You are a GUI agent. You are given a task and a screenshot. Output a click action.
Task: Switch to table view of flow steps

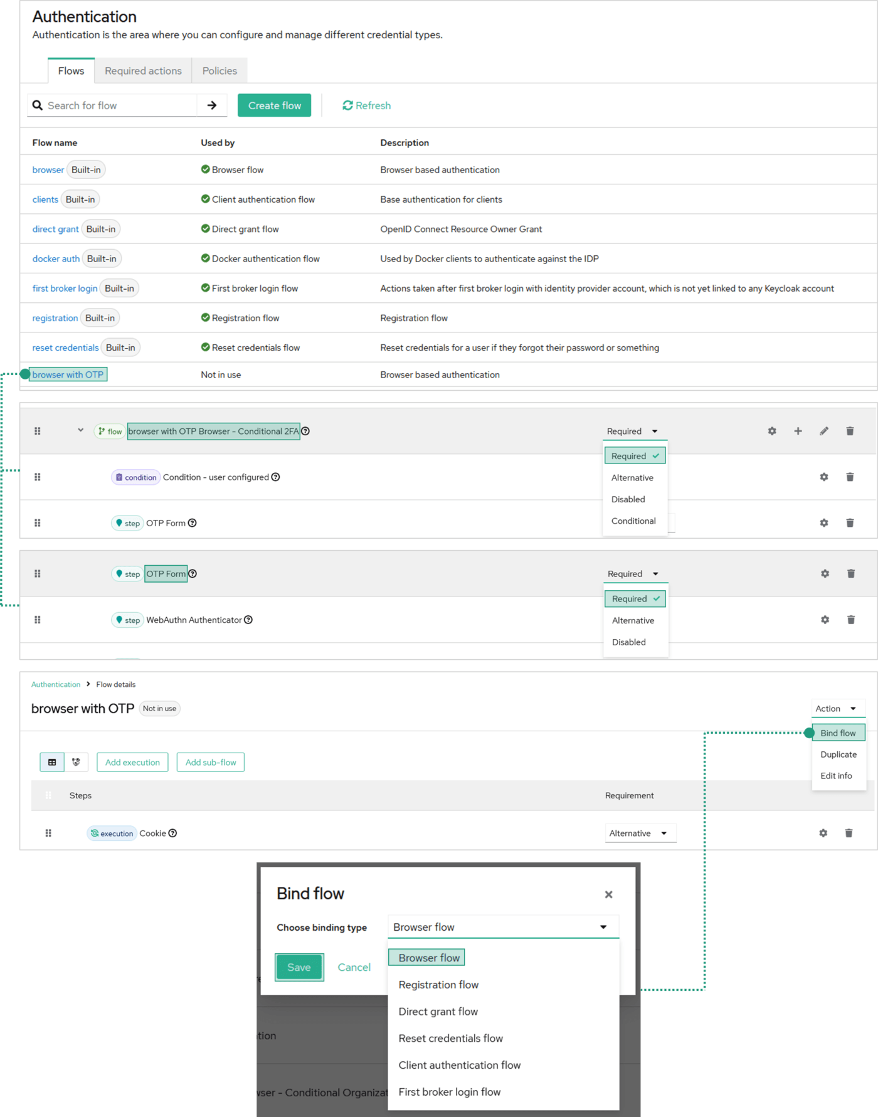click(x=52, y=762)
